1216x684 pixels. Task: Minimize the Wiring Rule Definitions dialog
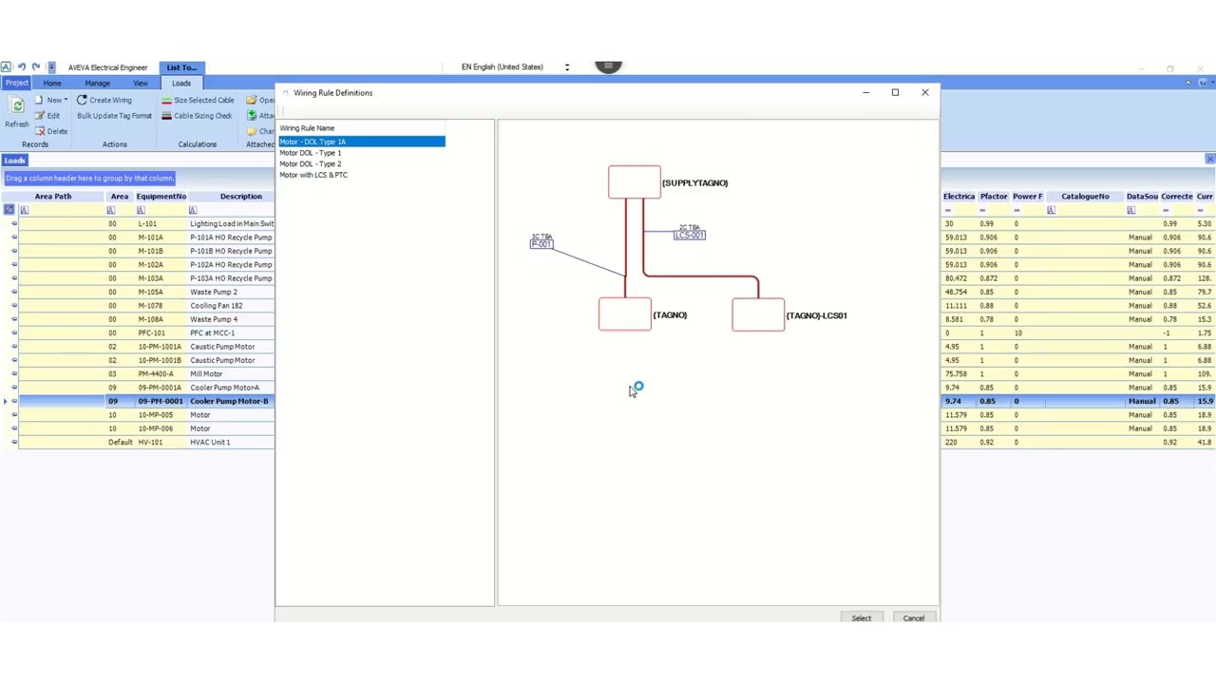point(865,92)
